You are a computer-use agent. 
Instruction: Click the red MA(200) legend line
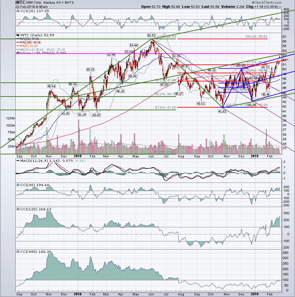18,43
